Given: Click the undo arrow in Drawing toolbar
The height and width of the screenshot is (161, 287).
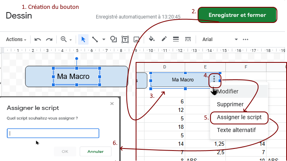Looking at the screenshot, I should coord(38,39).
